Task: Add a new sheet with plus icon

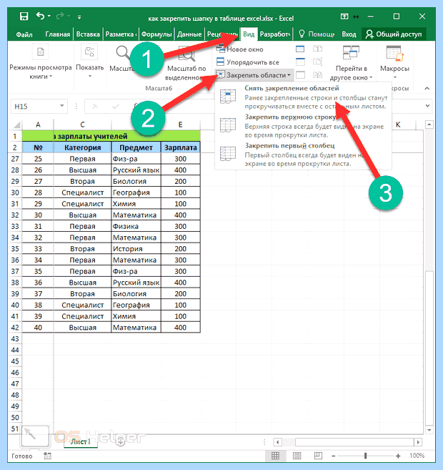Action: click(x=121, y=441)
